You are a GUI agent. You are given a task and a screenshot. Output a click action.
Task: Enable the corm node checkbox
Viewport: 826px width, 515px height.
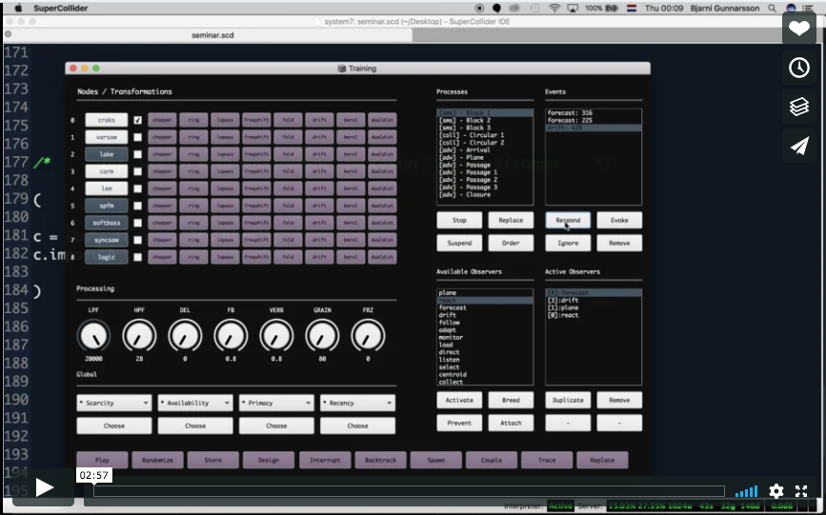[137, 171]
